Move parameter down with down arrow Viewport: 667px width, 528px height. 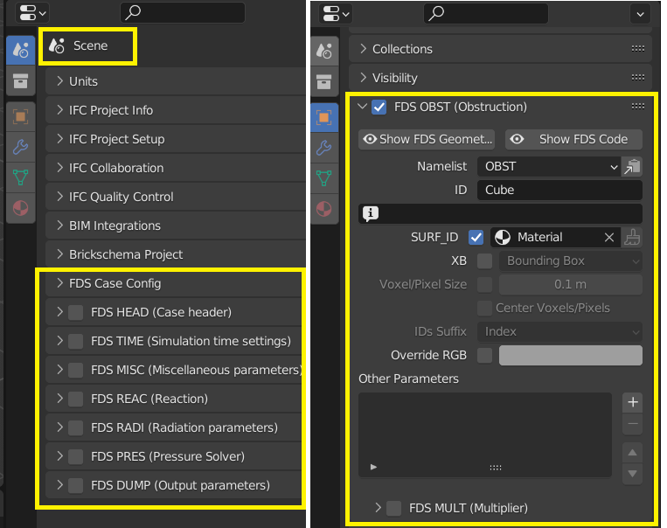click(633, 474)
